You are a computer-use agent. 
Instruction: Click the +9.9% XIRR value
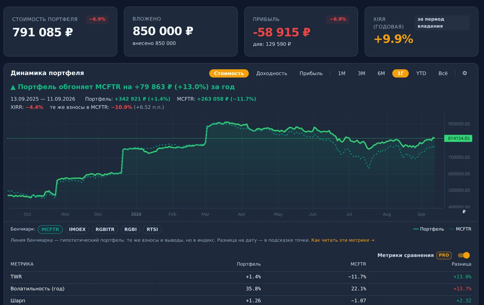point(394,39)
